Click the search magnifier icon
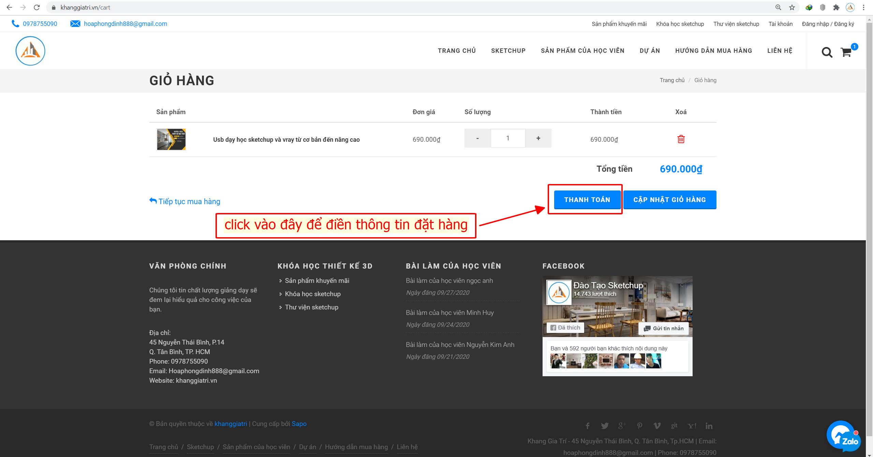Screen dimensions: 873x457 point(827,52)
